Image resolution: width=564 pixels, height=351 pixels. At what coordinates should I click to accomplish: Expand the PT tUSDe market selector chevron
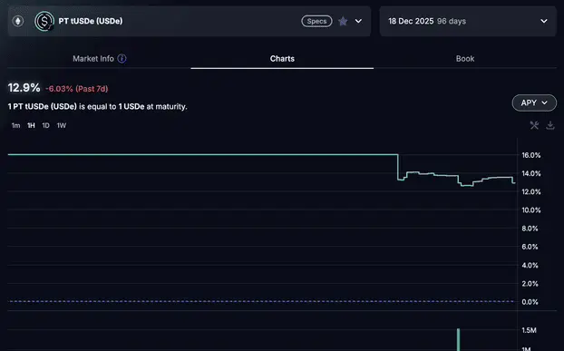(x=358, y=21)
